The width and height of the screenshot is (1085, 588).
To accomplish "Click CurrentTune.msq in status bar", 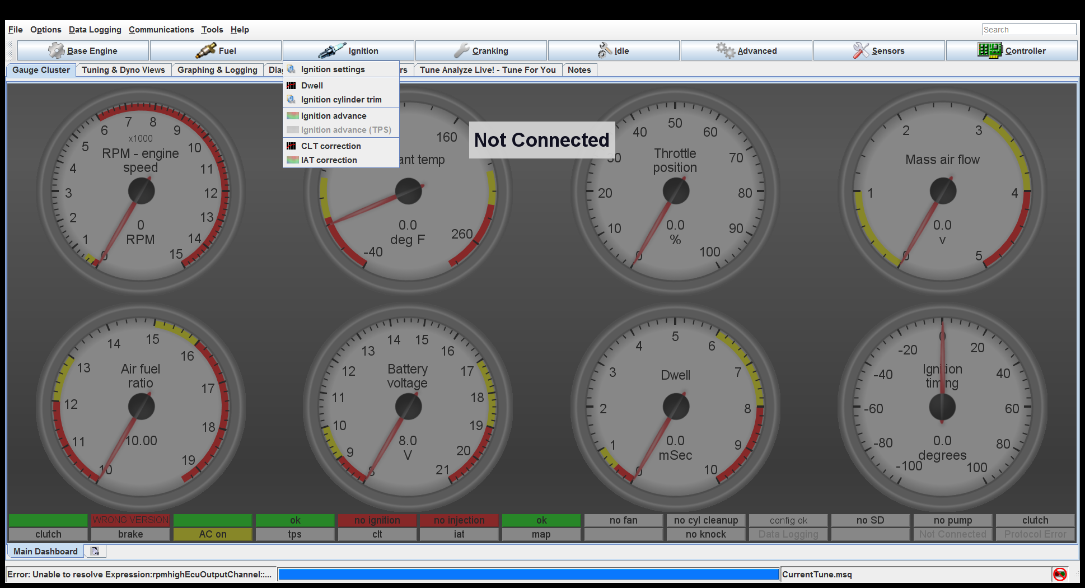I will click(x=817, y=574).
